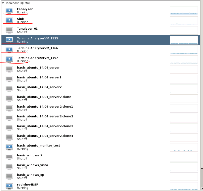
Task: Click the Running status under Fanalyser
Action: [x=22, y=12]
